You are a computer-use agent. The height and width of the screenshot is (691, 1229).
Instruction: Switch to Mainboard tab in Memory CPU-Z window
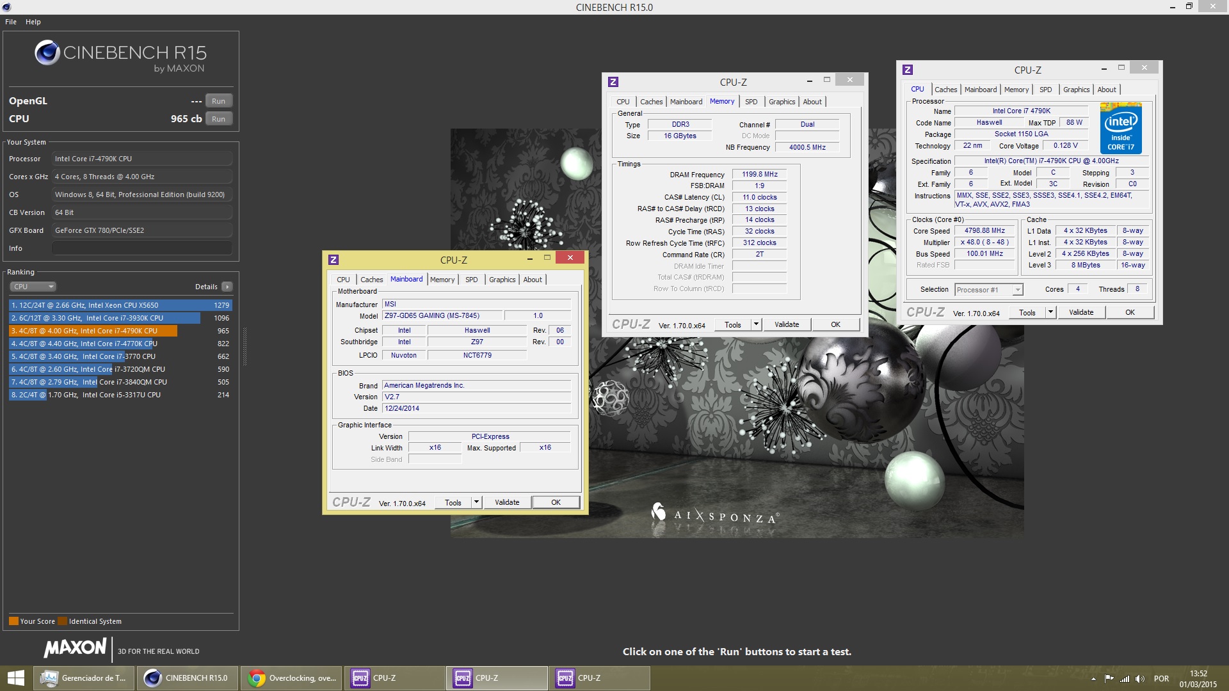(686, 102)
